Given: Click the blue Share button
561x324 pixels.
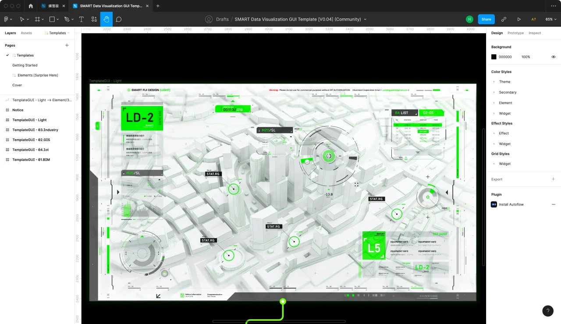Looking at the screenshot, I should [x=486, y=19].
